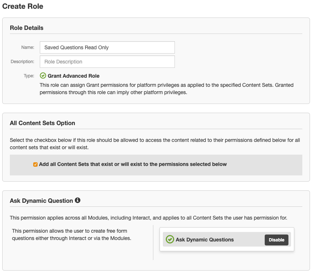Toggle the Add all Content Sets checkbox
314x275 pixels.
pyautogui.click(x=35, y=164)
